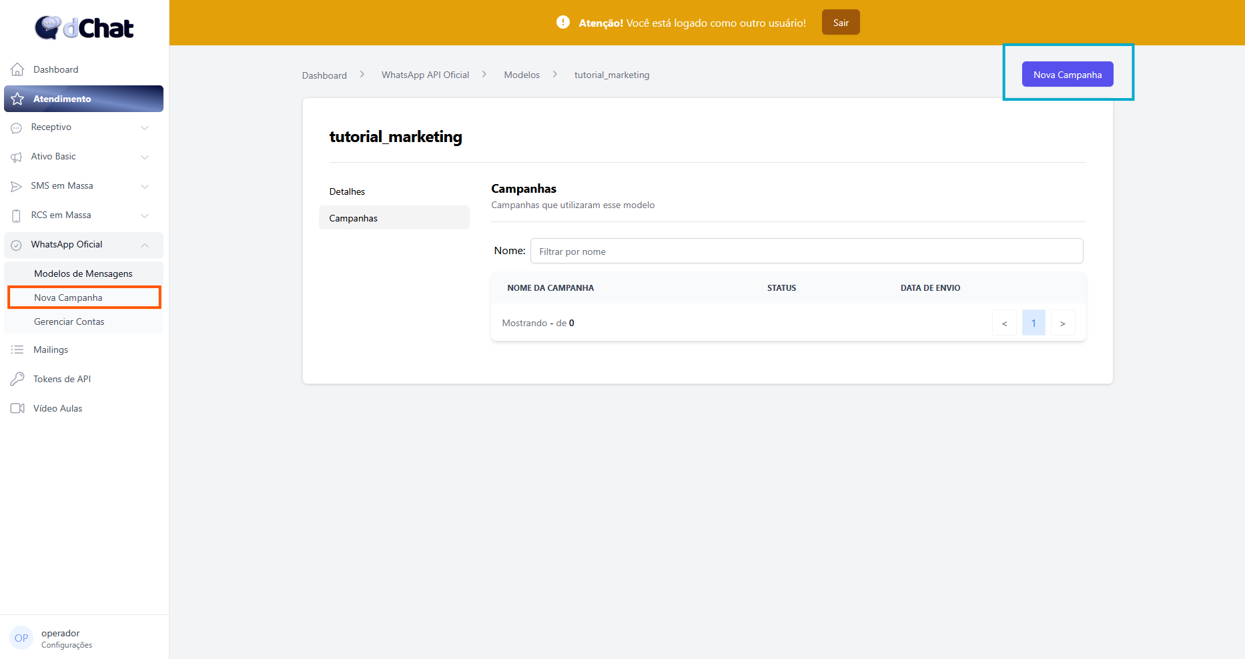Focus the Filtrar por nome field
1245x659 pixels.
pyautogui.click(x=806, y=251)
